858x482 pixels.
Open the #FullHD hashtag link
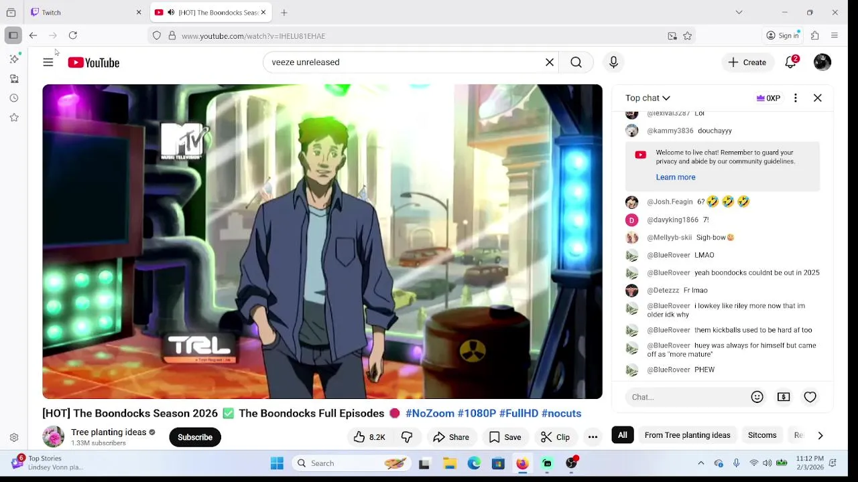click(519, 413)
